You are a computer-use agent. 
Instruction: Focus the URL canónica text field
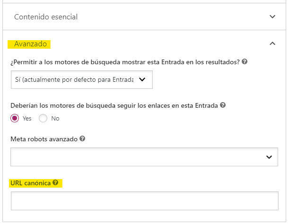145,201
